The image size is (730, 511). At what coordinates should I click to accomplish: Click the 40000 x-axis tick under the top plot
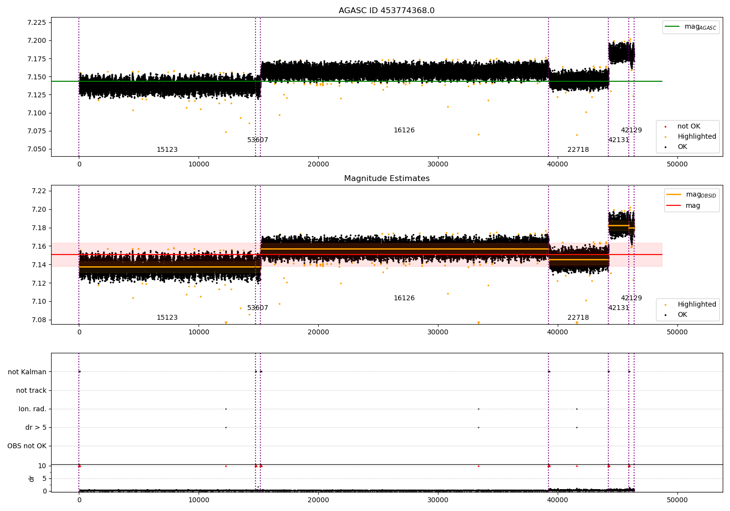[557, 164]
